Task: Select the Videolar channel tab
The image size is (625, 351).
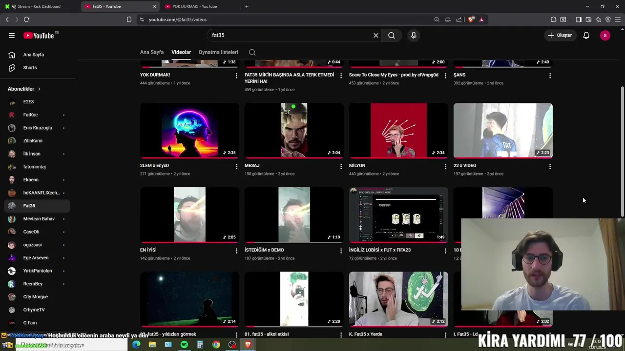Action: (x=181, y=52)
